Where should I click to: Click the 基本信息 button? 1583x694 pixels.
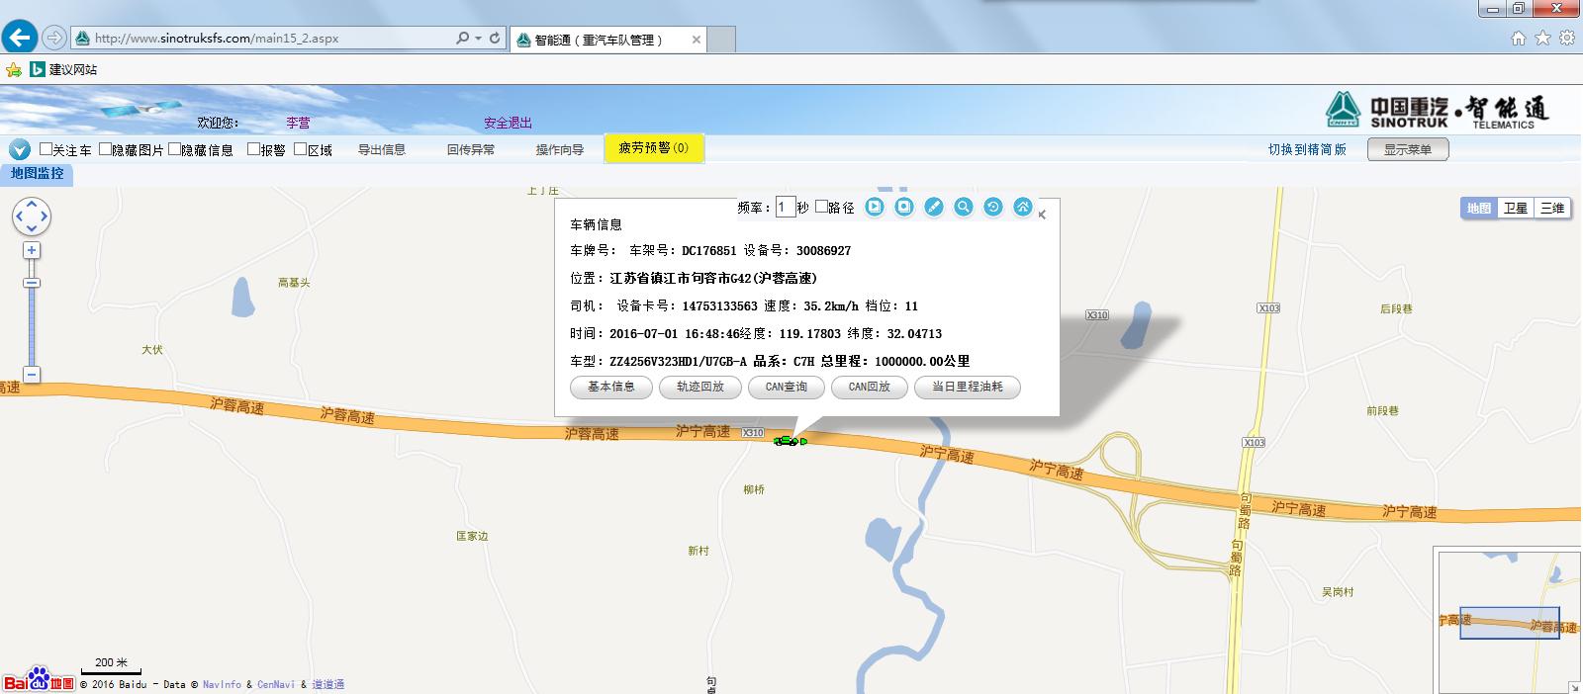click(611, 388)
